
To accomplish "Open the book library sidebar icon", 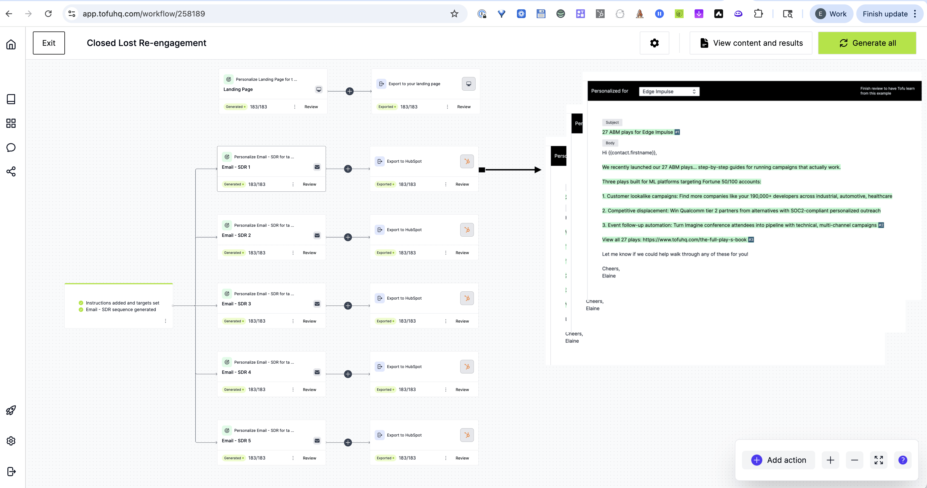I will pos(11,99).
